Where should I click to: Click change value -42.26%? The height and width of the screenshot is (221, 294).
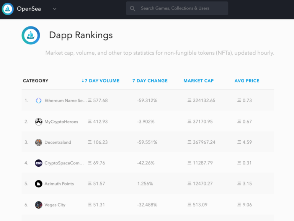[146, 163]
